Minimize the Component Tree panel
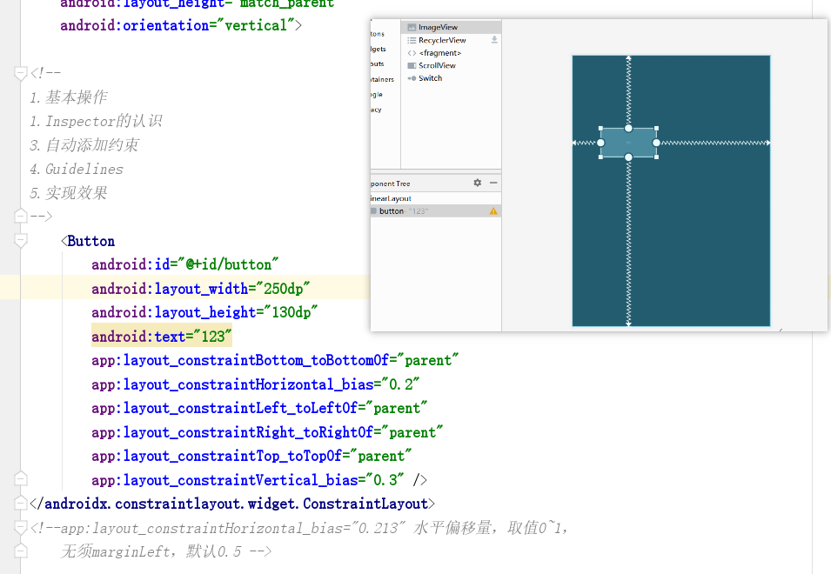The image size is (831, 574). [493, 183]
